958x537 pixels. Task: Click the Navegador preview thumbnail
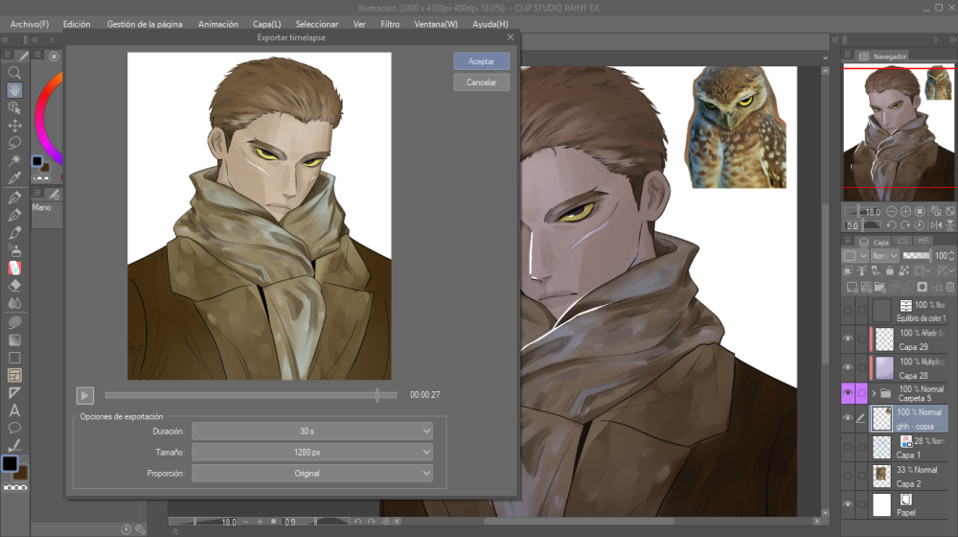click(900, 132)
